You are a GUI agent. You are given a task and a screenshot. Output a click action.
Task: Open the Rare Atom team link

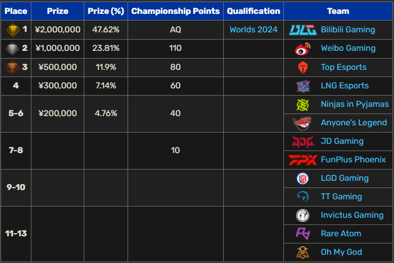point(341,234)
